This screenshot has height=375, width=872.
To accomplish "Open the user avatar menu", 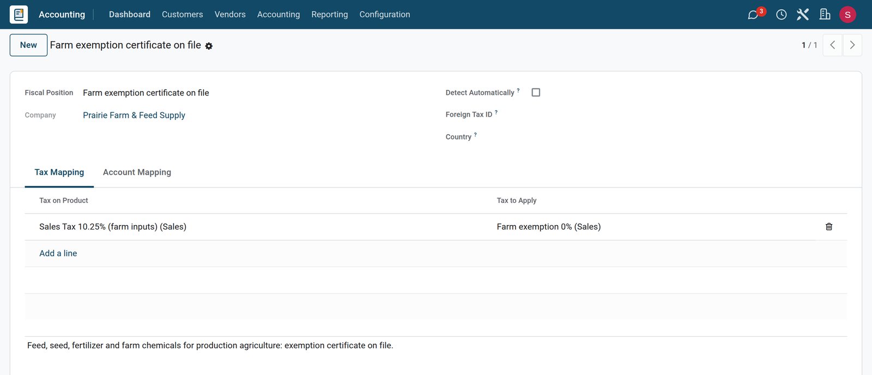I will (847, 15).
